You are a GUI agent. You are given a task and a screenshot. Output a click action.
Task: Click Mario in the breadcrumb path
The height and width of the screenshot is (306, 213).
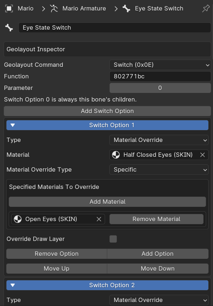pyautogui.click(x=26, y=8)
